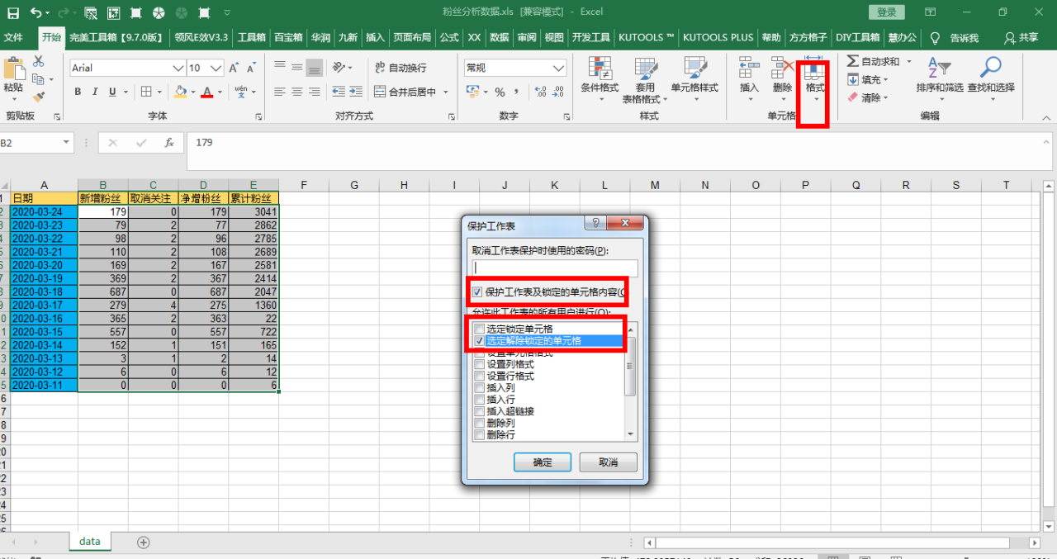Click the 确定 button in dialog

[x=543, y=462]
